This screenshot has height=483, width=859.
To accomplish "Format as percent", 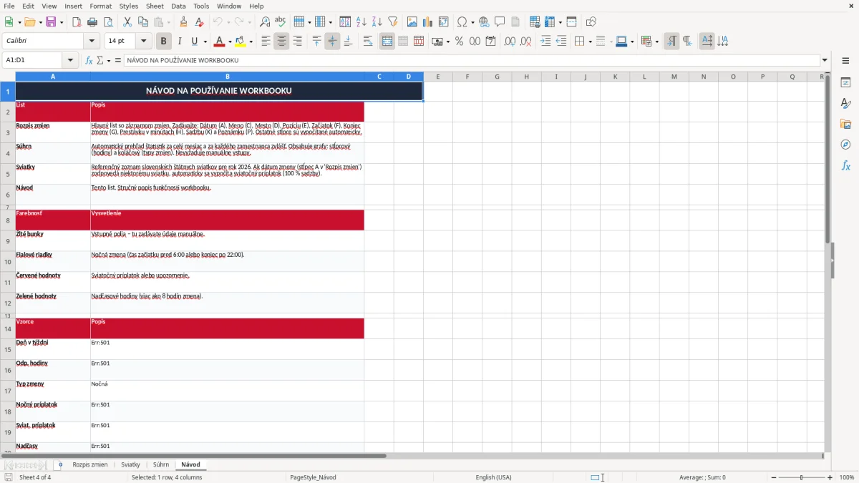I will (459, 42).
